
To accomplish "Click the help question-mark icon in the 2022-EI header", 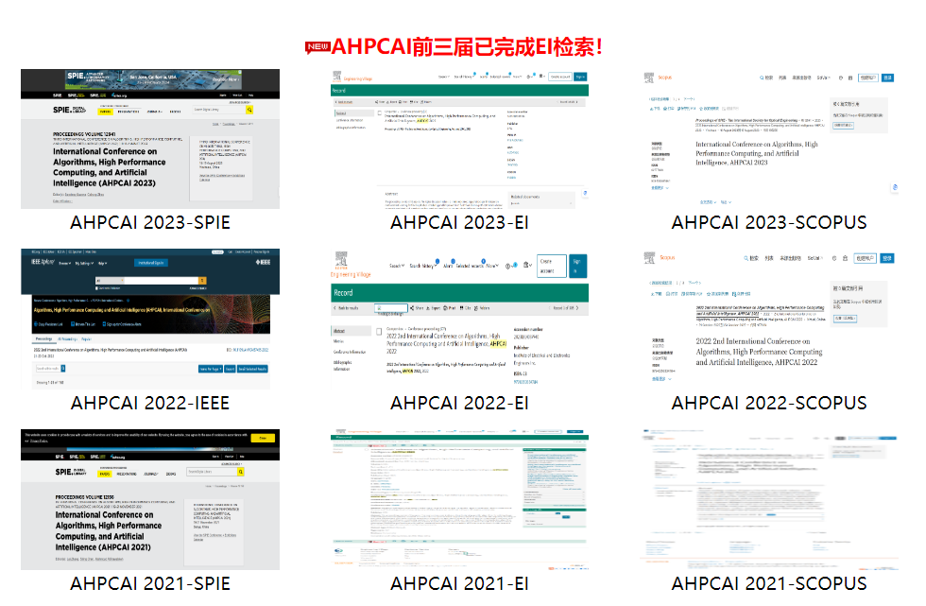I will point(508,266).
